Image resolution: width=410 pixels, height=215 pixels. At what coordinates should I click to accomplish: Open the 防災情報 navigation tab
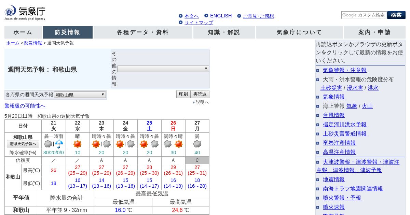68,32
